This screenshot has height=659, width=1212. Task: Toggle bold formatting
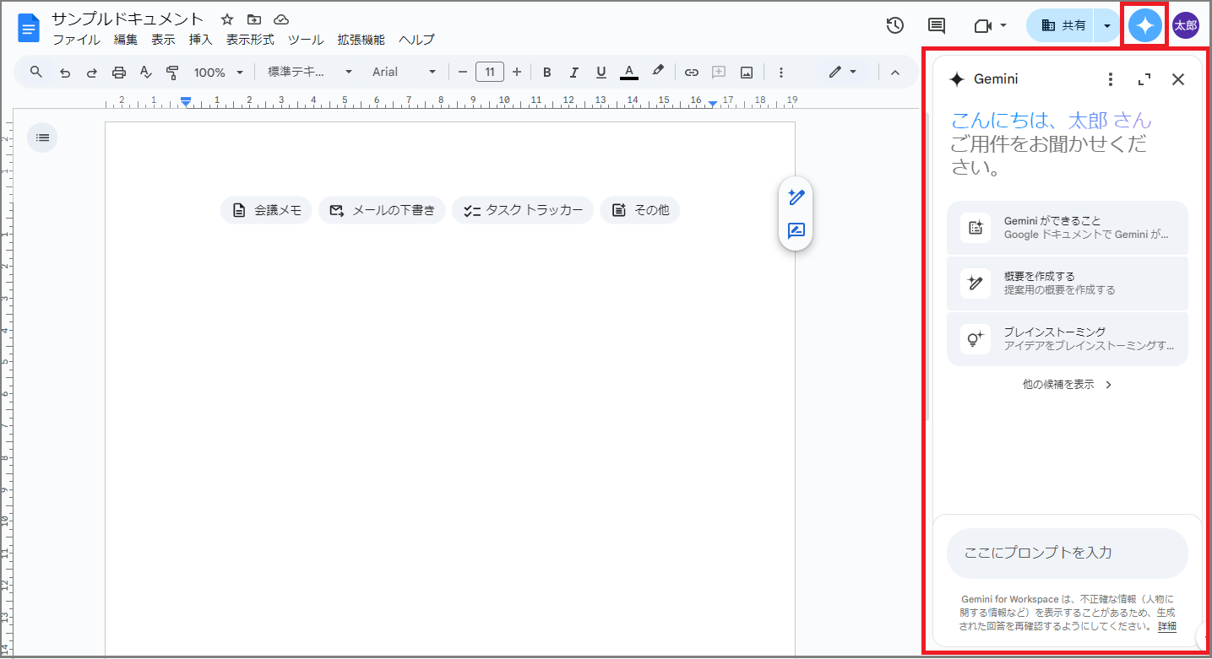tap(547, 73)
